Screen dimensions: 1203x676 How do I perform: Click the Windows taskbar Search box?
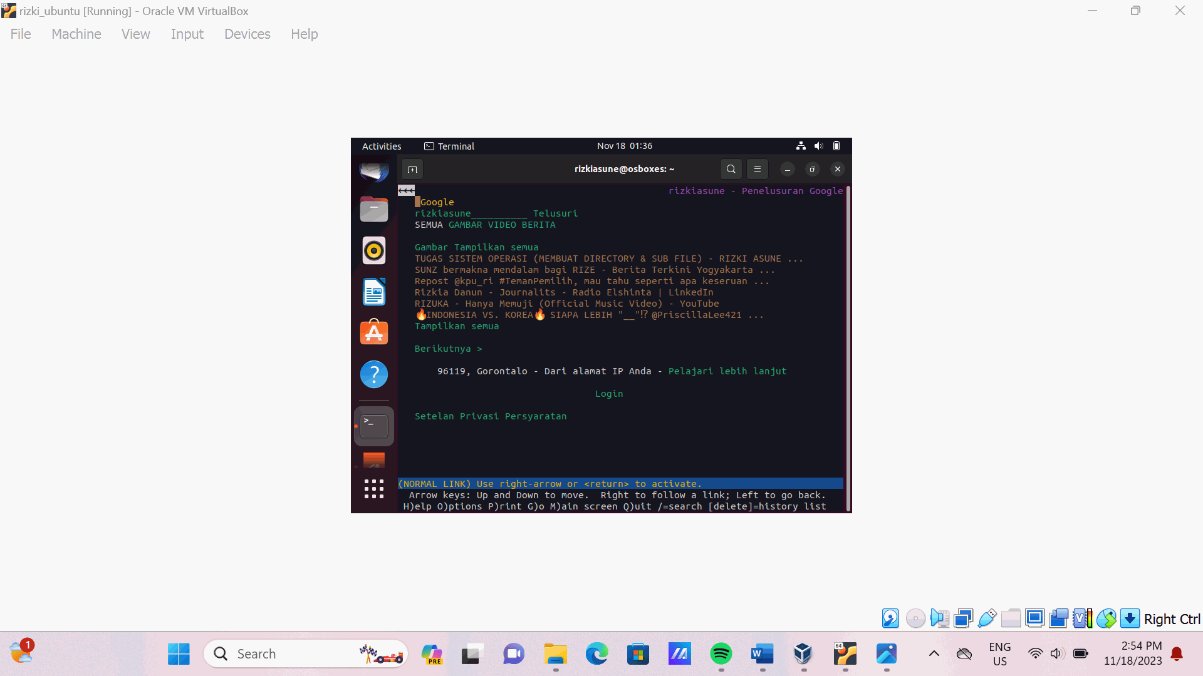306,654
